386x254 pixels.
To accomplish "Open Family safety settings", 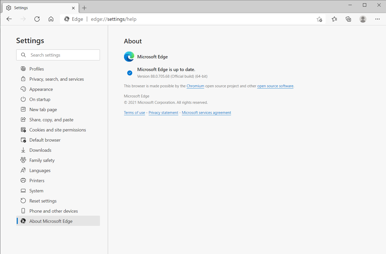I will tap(58, 160).
